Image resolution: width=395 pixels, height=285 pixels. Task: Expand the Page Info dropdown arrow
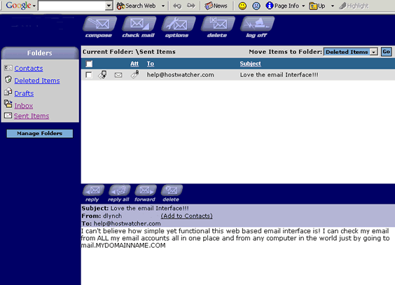303,6
